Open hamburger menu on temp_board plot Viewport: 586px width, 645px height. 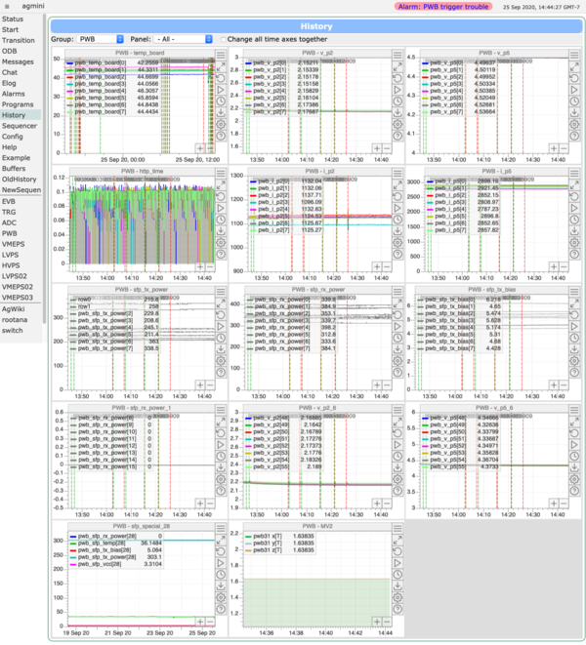tap(222, 57)
